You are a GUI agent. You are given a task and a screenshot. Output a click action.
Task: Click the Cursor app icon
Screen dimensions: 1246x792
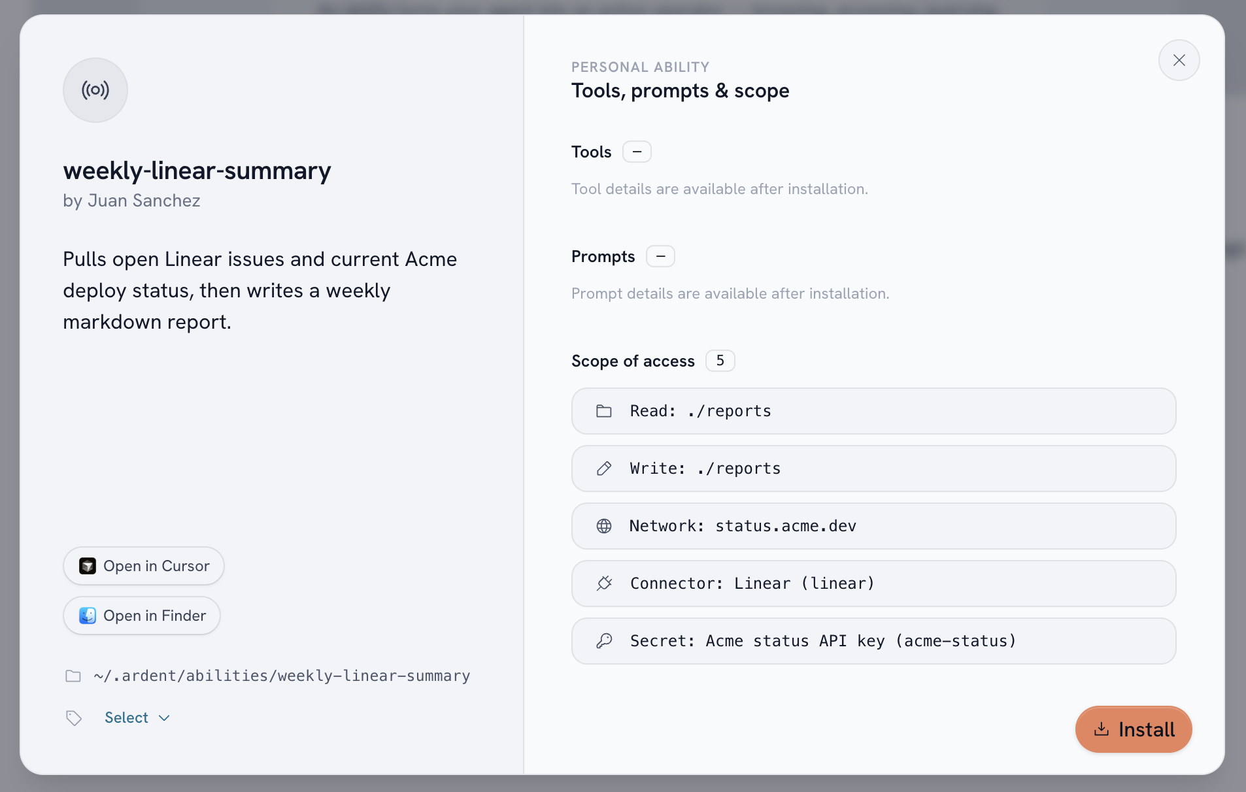[x=88, y=566]
